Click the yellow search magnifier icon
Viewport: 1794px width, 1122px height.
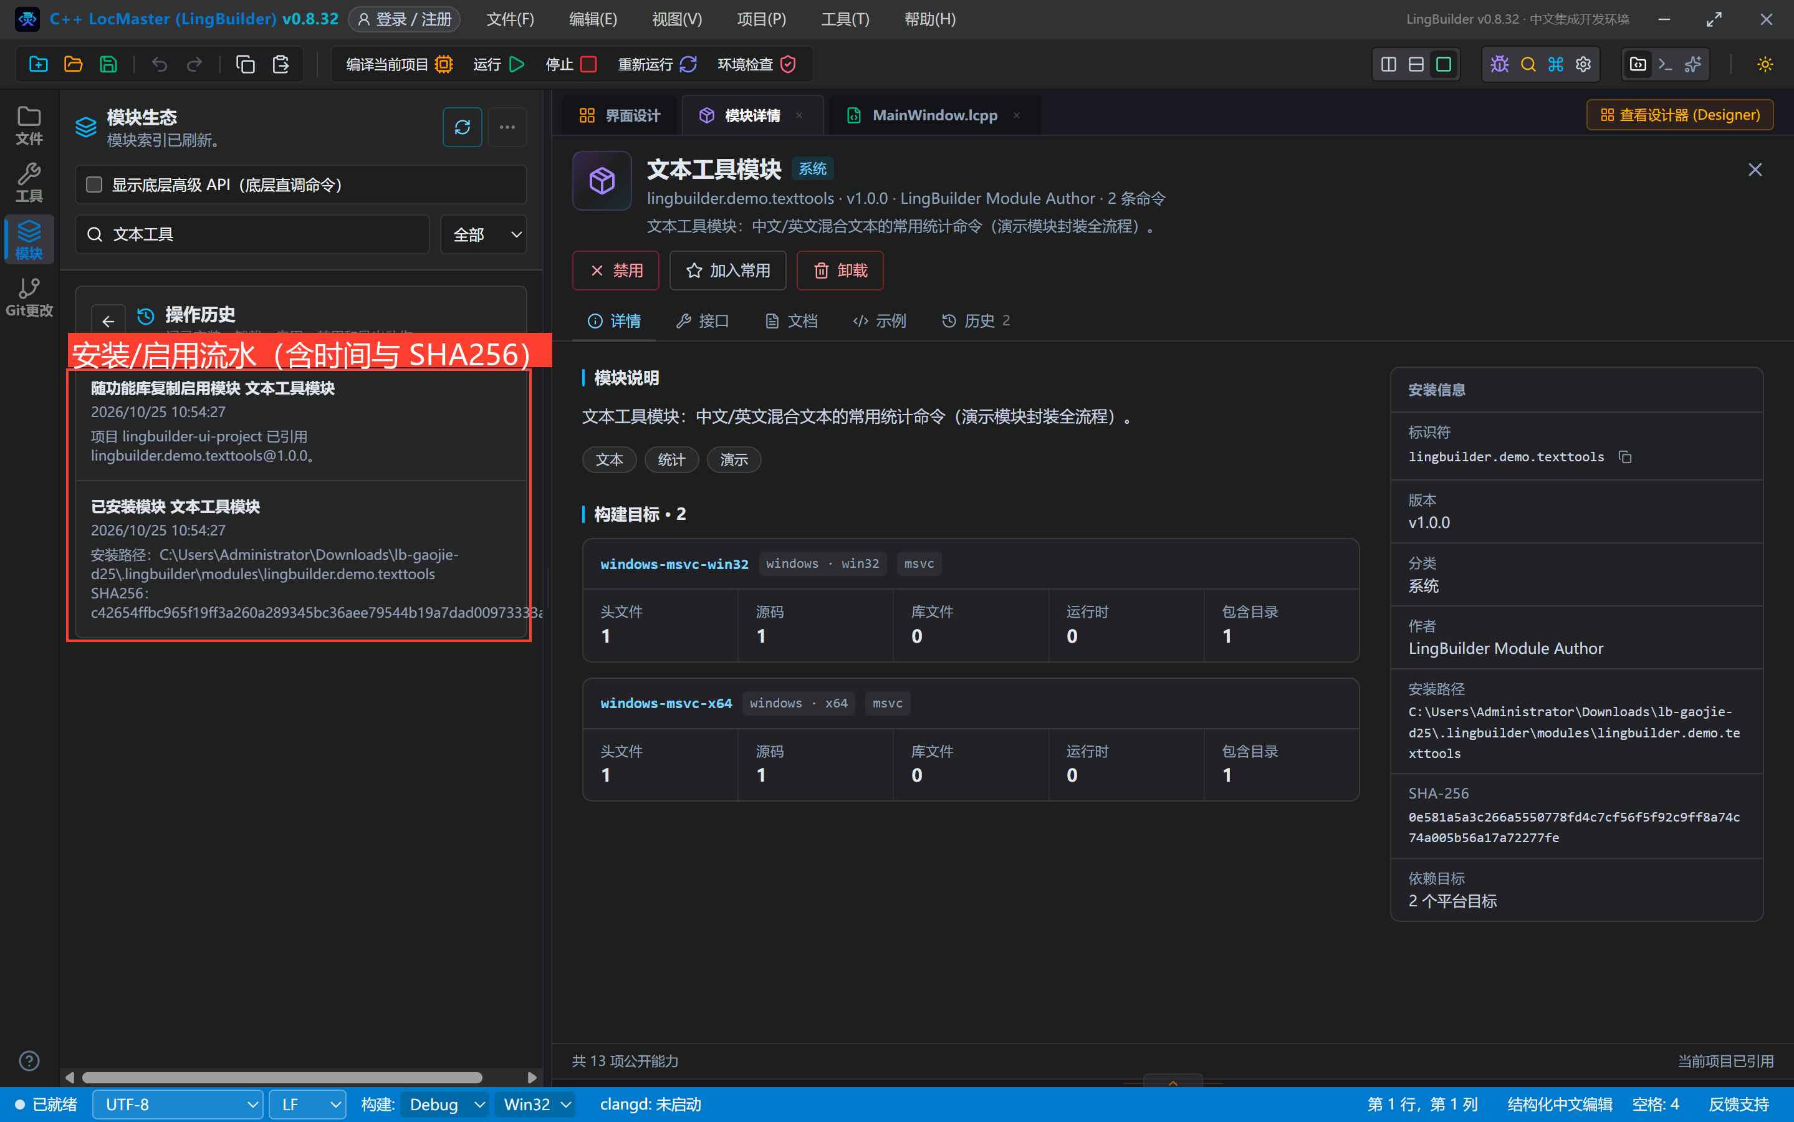coord(1528,65)
